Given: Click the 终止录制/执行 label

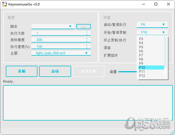Looking at the screenshot, I should (x=115, y=40).
